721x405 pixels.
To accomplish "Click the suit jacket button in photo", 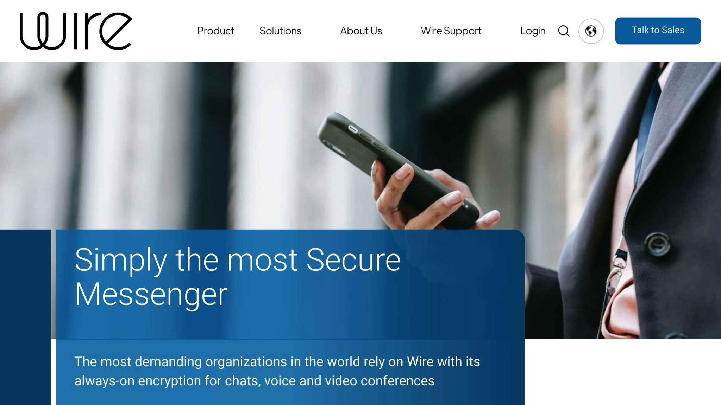I will click(657, 244).
